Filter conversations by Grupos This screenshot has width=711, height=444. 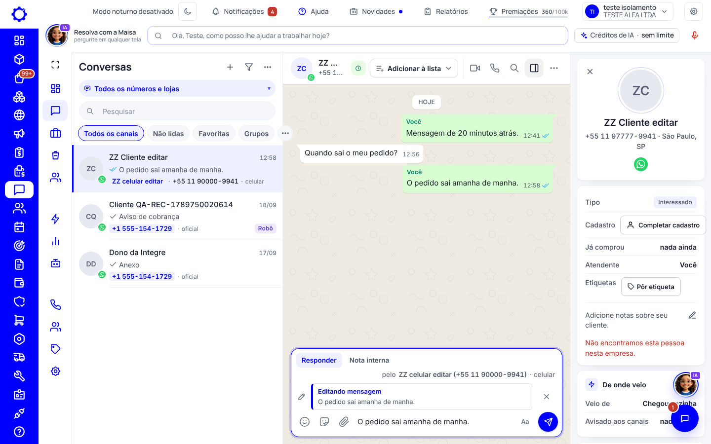(256, 134)
